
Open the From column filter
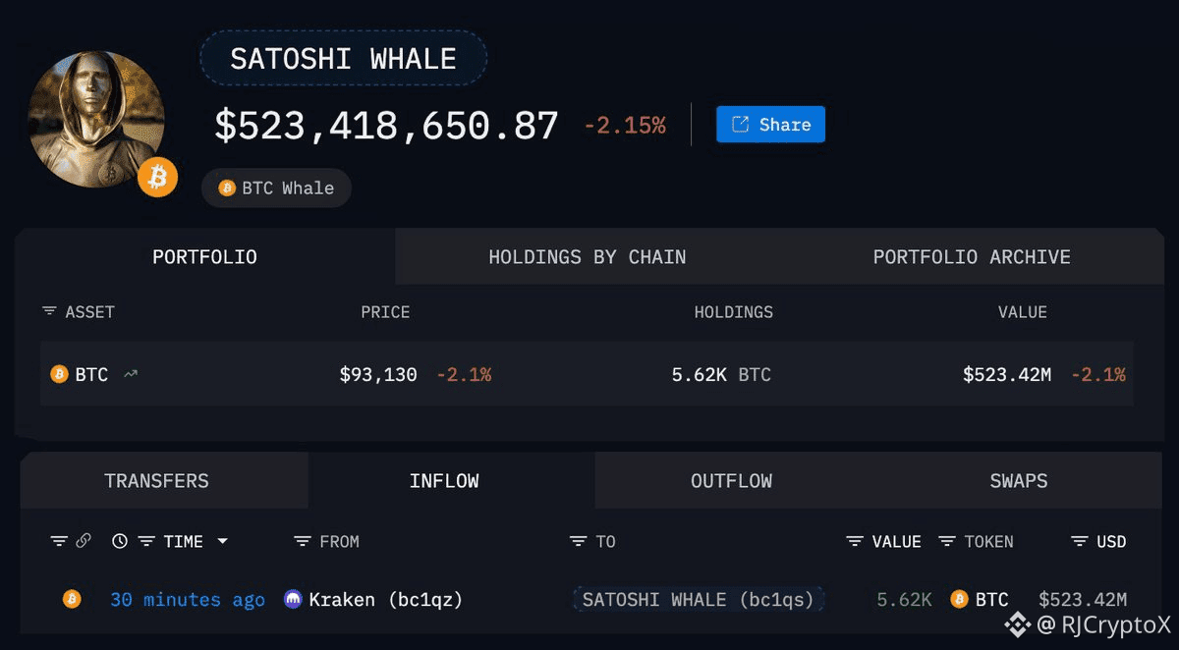[303, 541]
